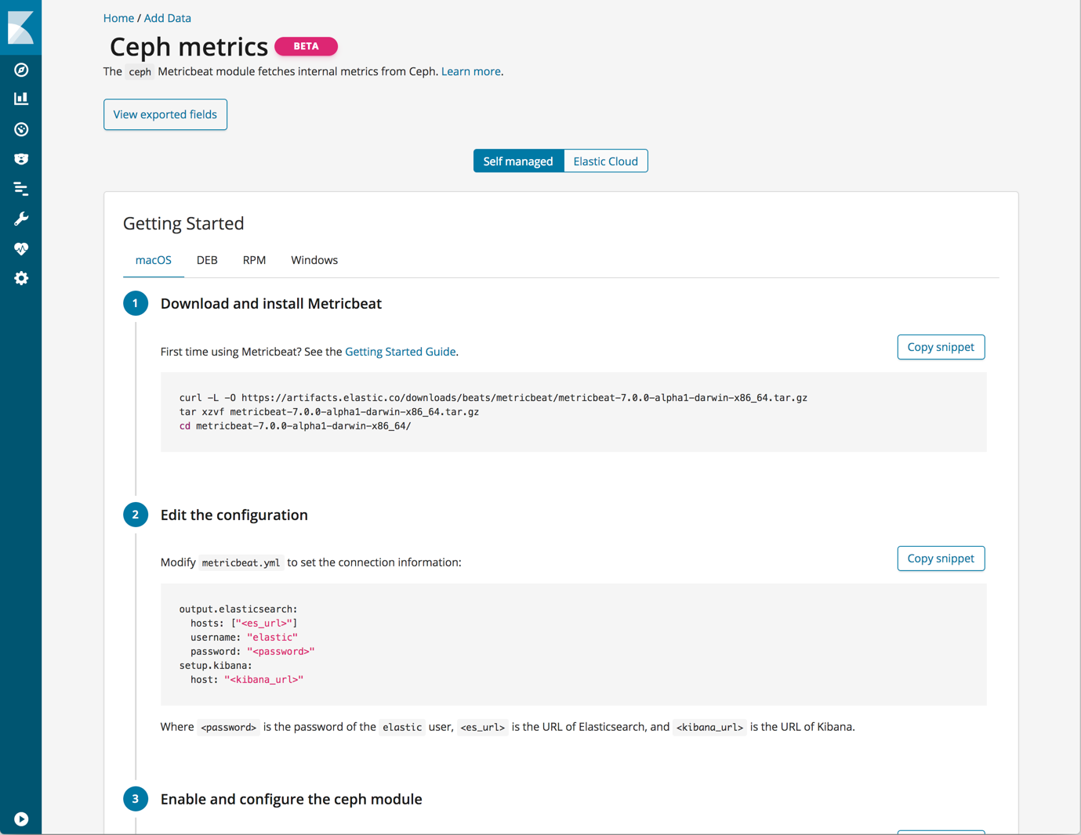Image resolution: width=1081 pixels, height=835 pixels.
Task: Click the Kibana logo at top left
Action: [x=20, y=27]
